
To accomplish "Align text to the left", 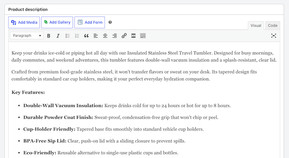I will pyautogui.click(x=96, y=36).
